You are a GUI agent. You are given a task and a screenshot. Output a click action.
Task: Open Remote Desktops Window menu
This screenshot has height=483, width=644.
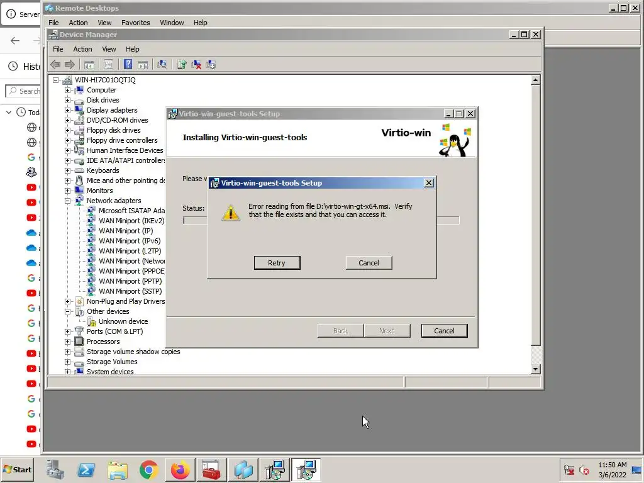172,23
